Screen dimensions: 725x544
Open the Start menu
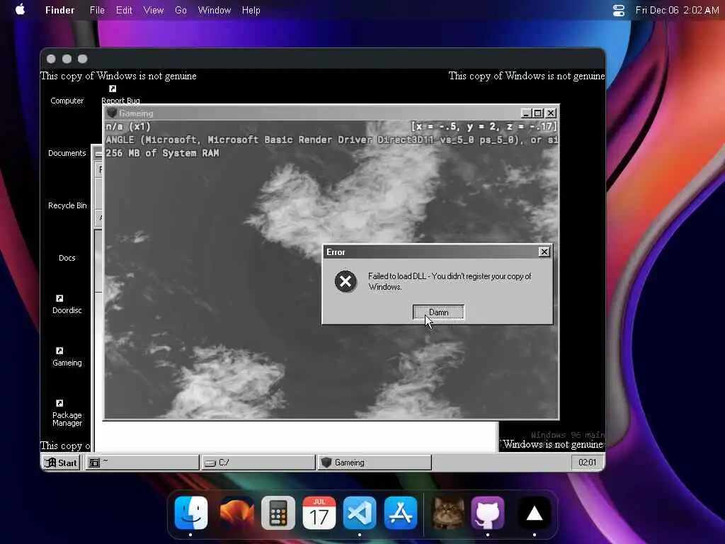pos(61,463)
